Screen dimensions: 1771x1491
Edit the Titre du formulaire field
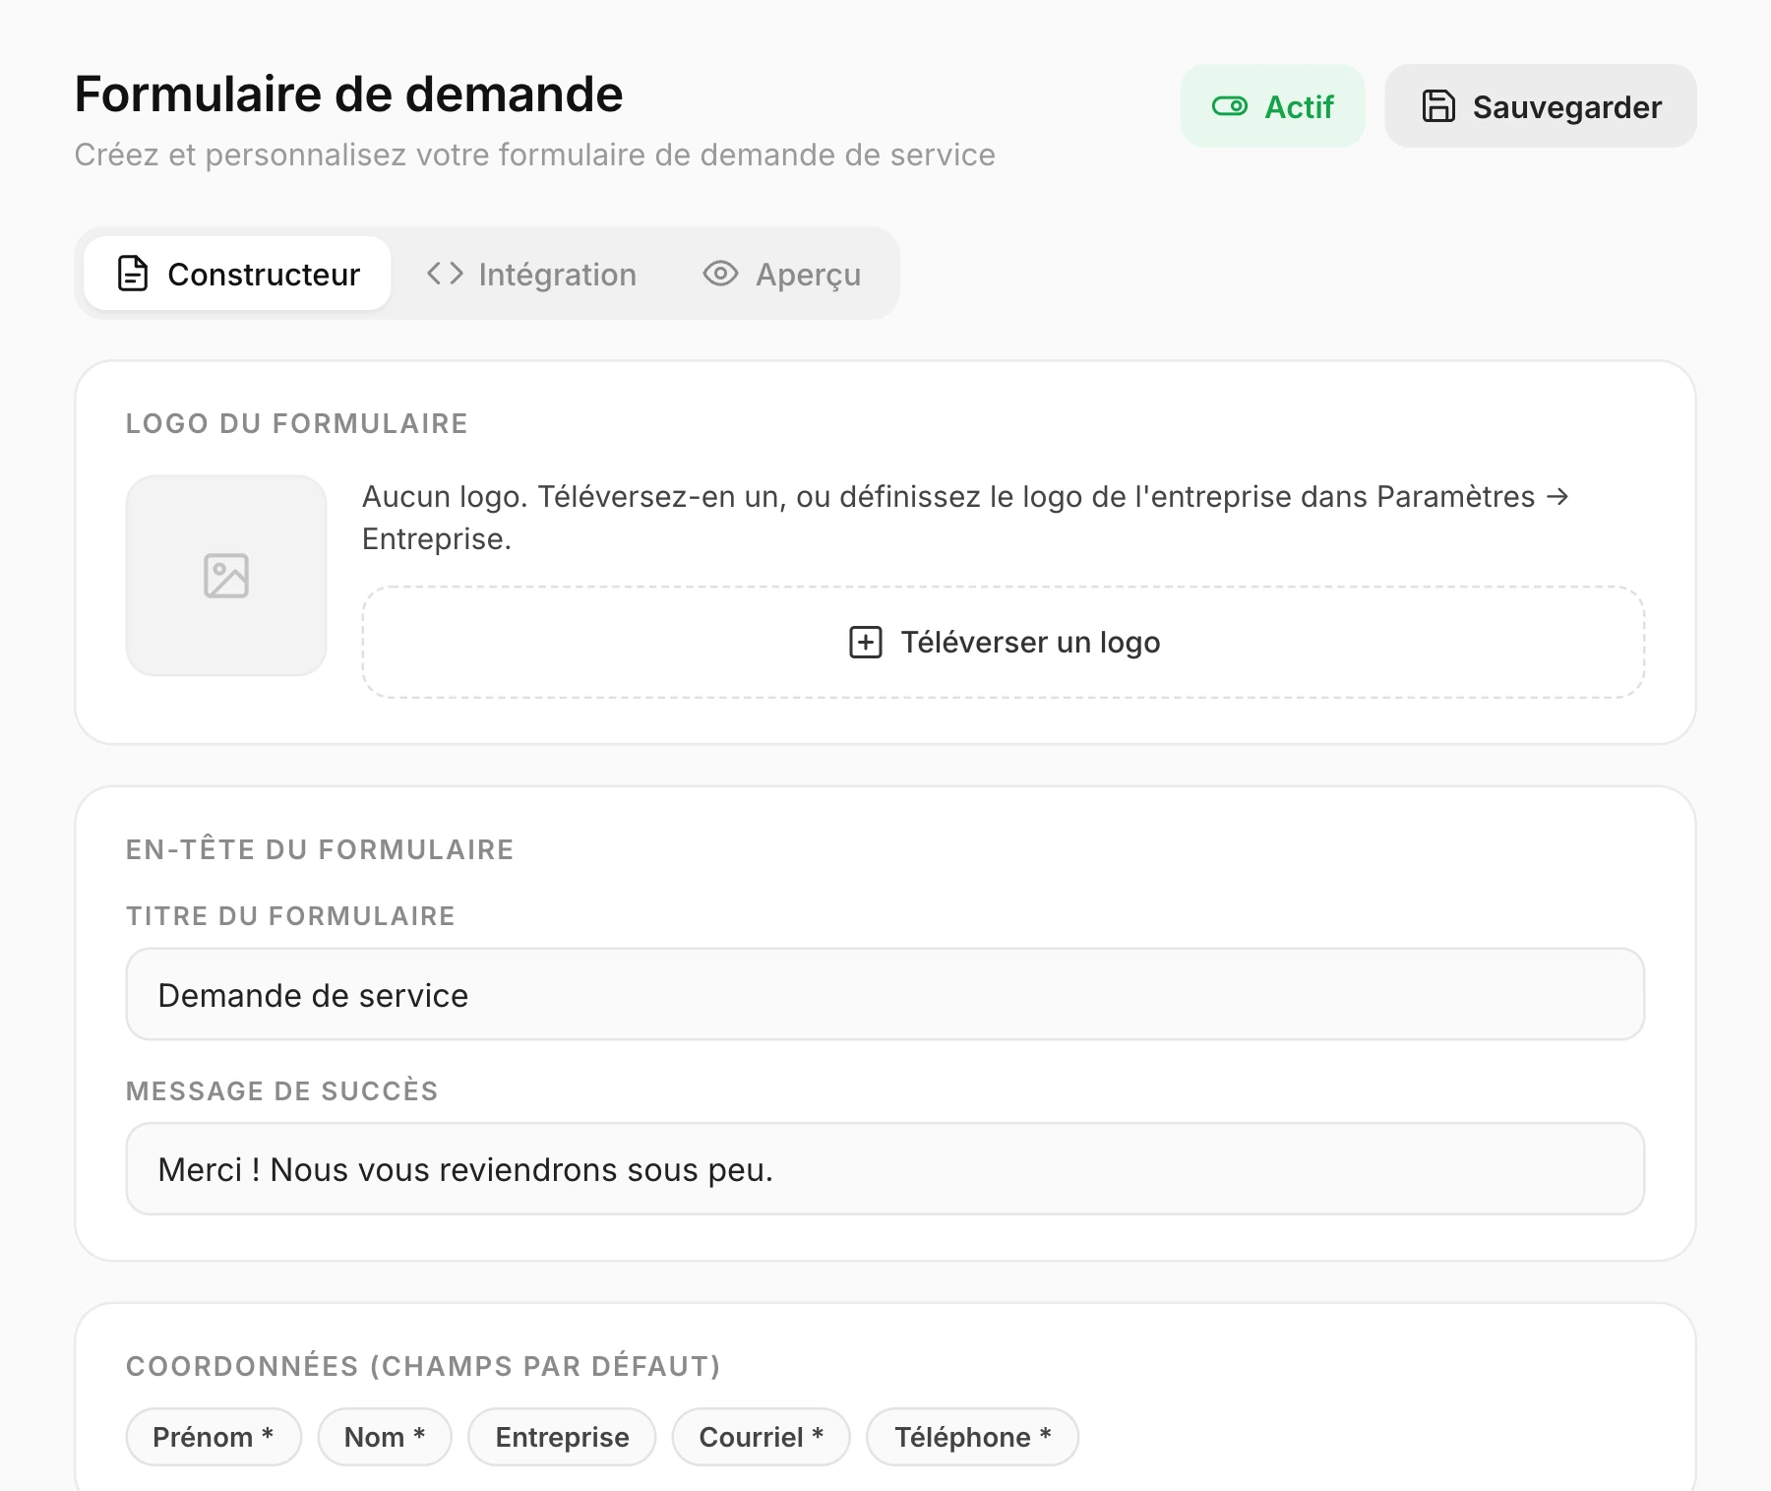coord(885,994)
